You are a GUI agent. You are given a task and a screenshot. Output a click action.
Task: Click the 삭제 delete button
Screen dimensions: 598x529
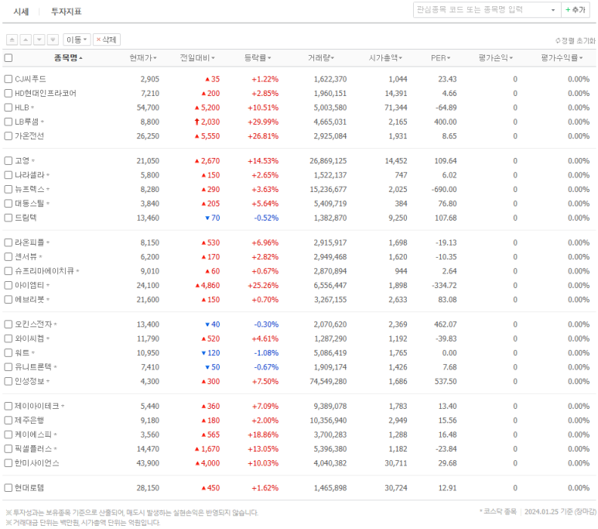107,40
